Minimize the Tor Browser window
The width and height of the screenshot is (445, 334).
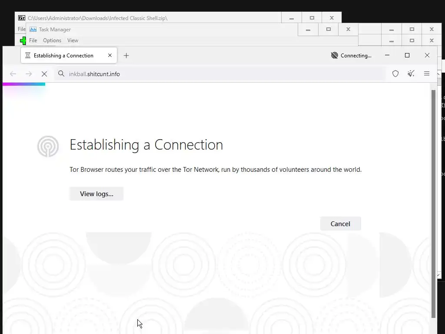click(387, 55)
